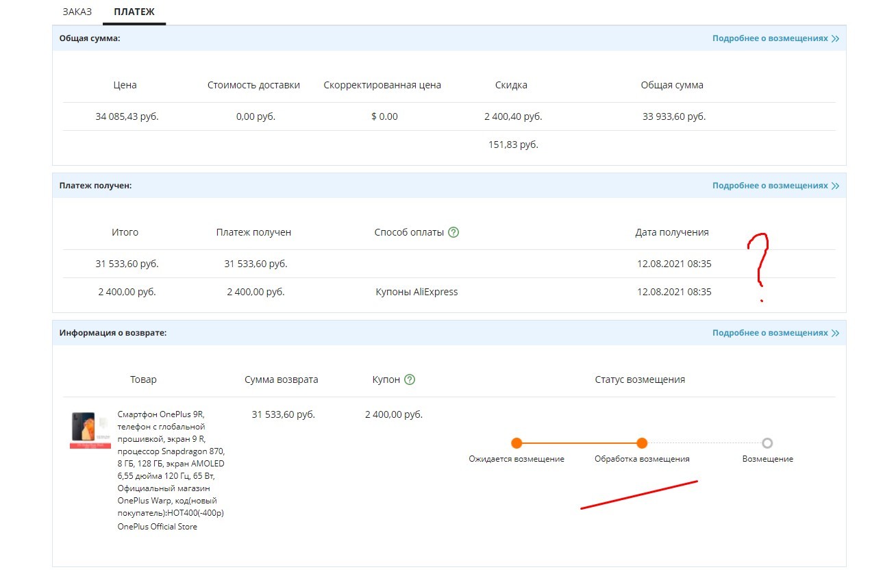
Task: Click the Товар column header
Action: click(x=143, y=379)
